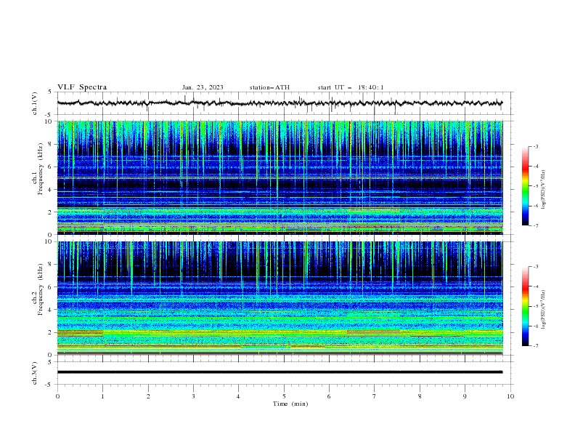The image size is (575, 445).
Task: Click the '2' frequency tick on ch.1 spectrogram
Action: (50, 212)
